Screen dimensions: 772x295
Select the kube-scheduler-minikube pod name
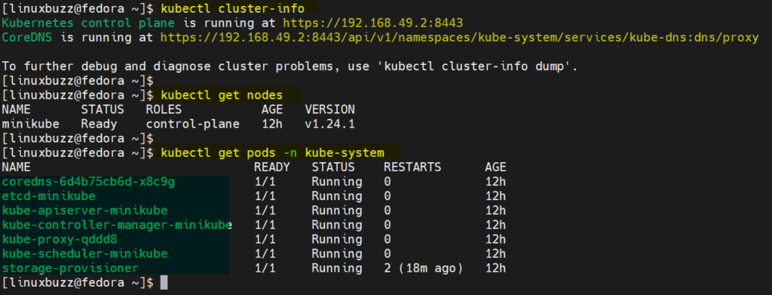tap(84, 254)
